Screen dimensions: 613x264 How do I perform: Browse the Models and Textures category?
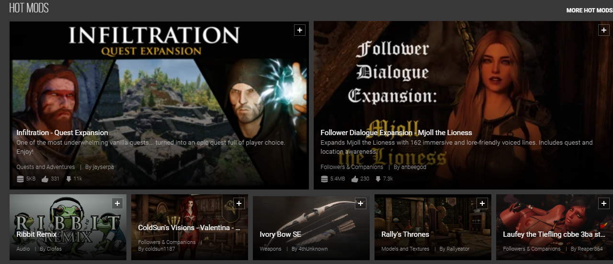pyautogui.click(x=405, y=249)
